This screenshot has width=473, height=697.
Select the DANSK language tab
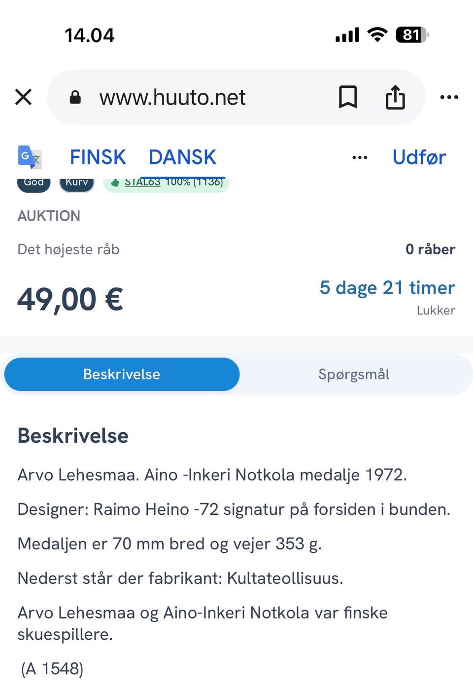[182, 157]
